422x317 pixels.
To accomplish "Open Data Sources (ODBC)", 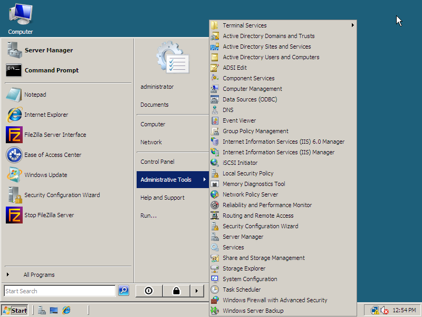I will click(283, 99).
